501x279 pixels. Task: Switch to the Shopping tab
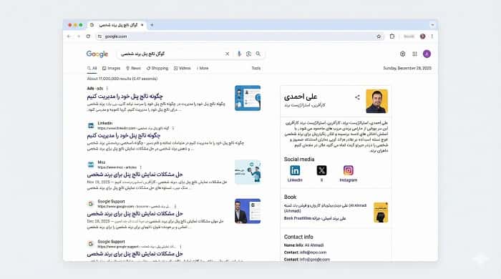click(157, 68)
